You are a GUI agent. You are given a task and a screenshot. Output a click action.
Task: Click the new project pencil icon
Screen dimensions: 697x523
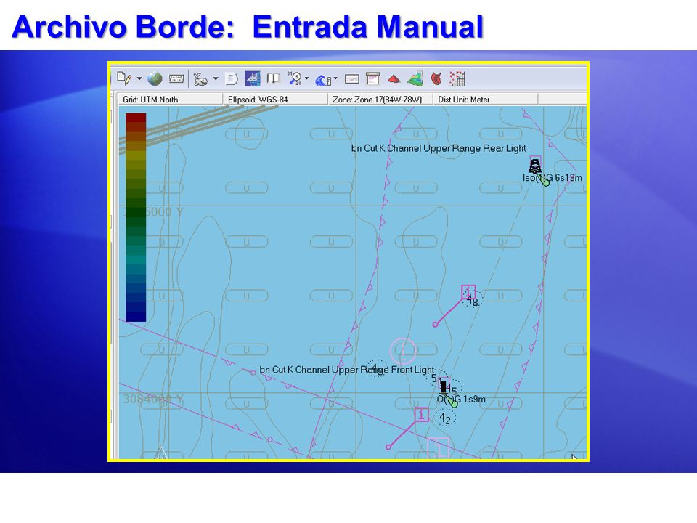pos(124,78)
